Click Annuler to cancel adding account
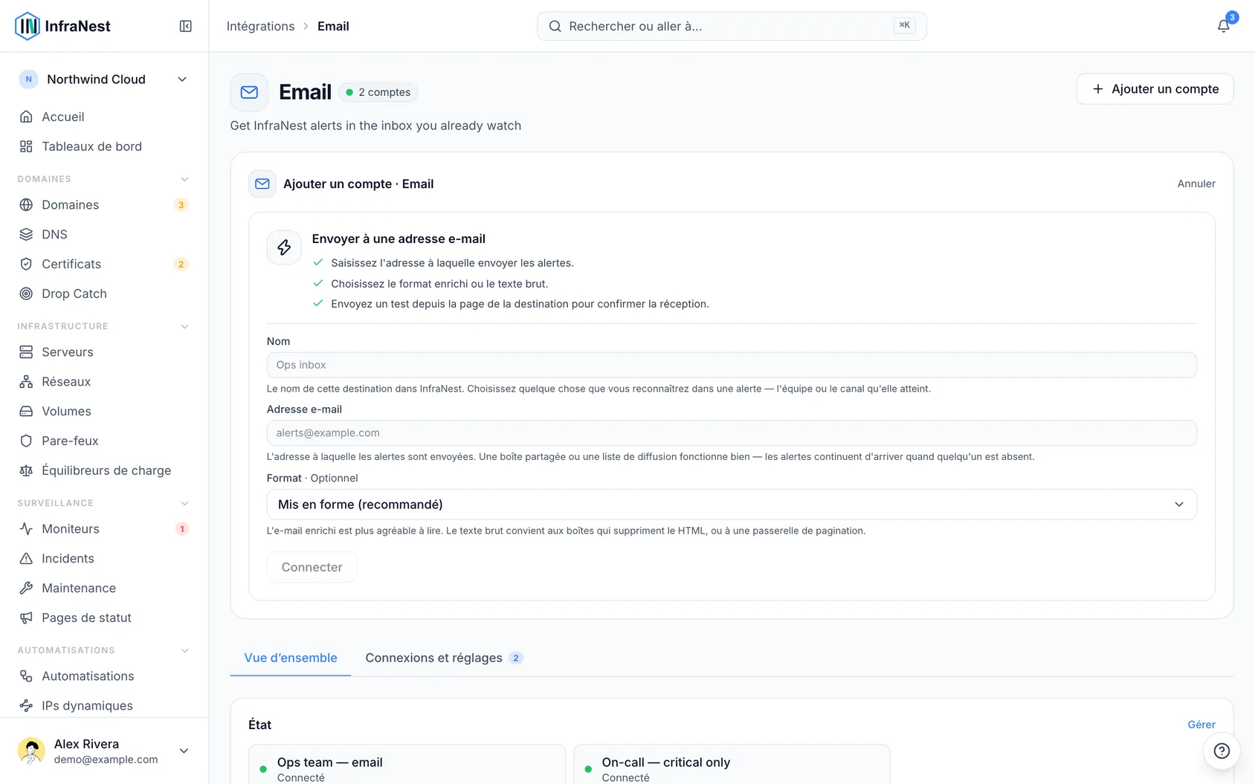Viewport: 1255px width, 784px height. (1196, 184)
